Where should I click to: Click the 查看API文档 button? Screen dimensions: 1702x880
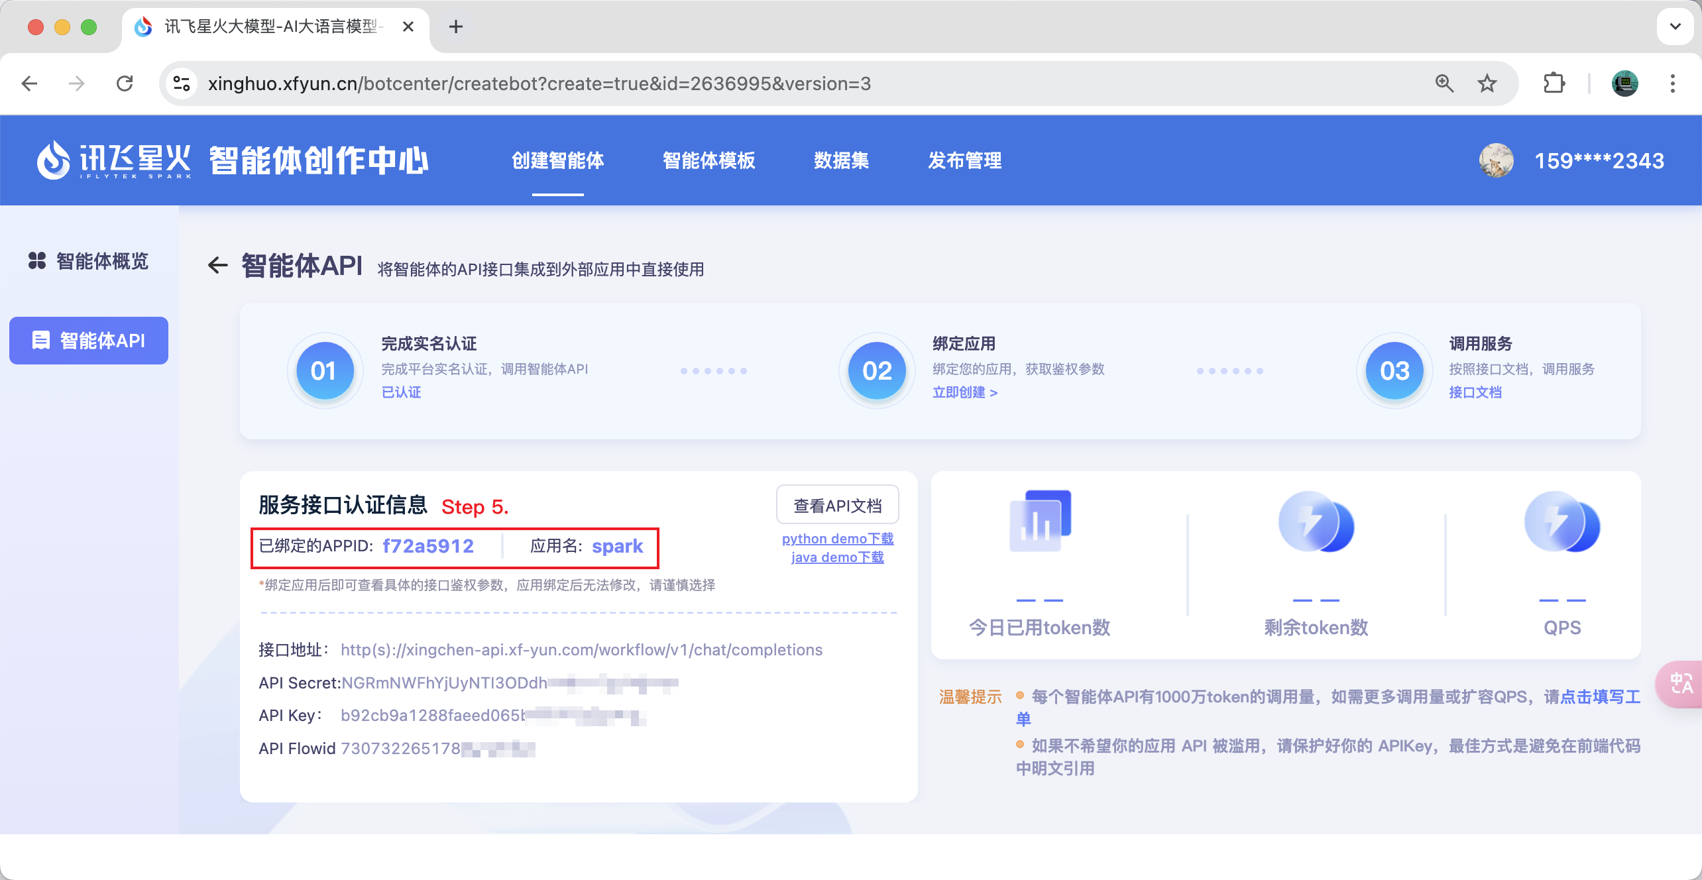point(837,506)
